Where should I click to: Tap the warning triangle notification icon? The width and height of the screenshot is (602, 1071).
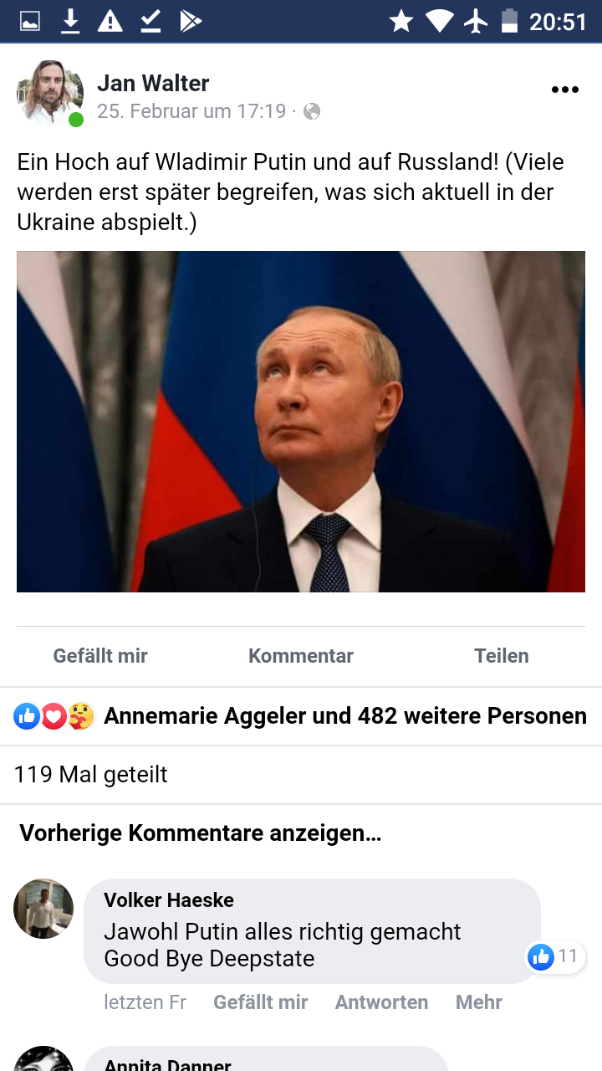pos(110,22)
